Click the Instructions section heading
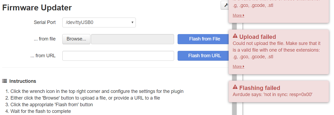This screenshot has width=334, height=115. coord(23,81)
